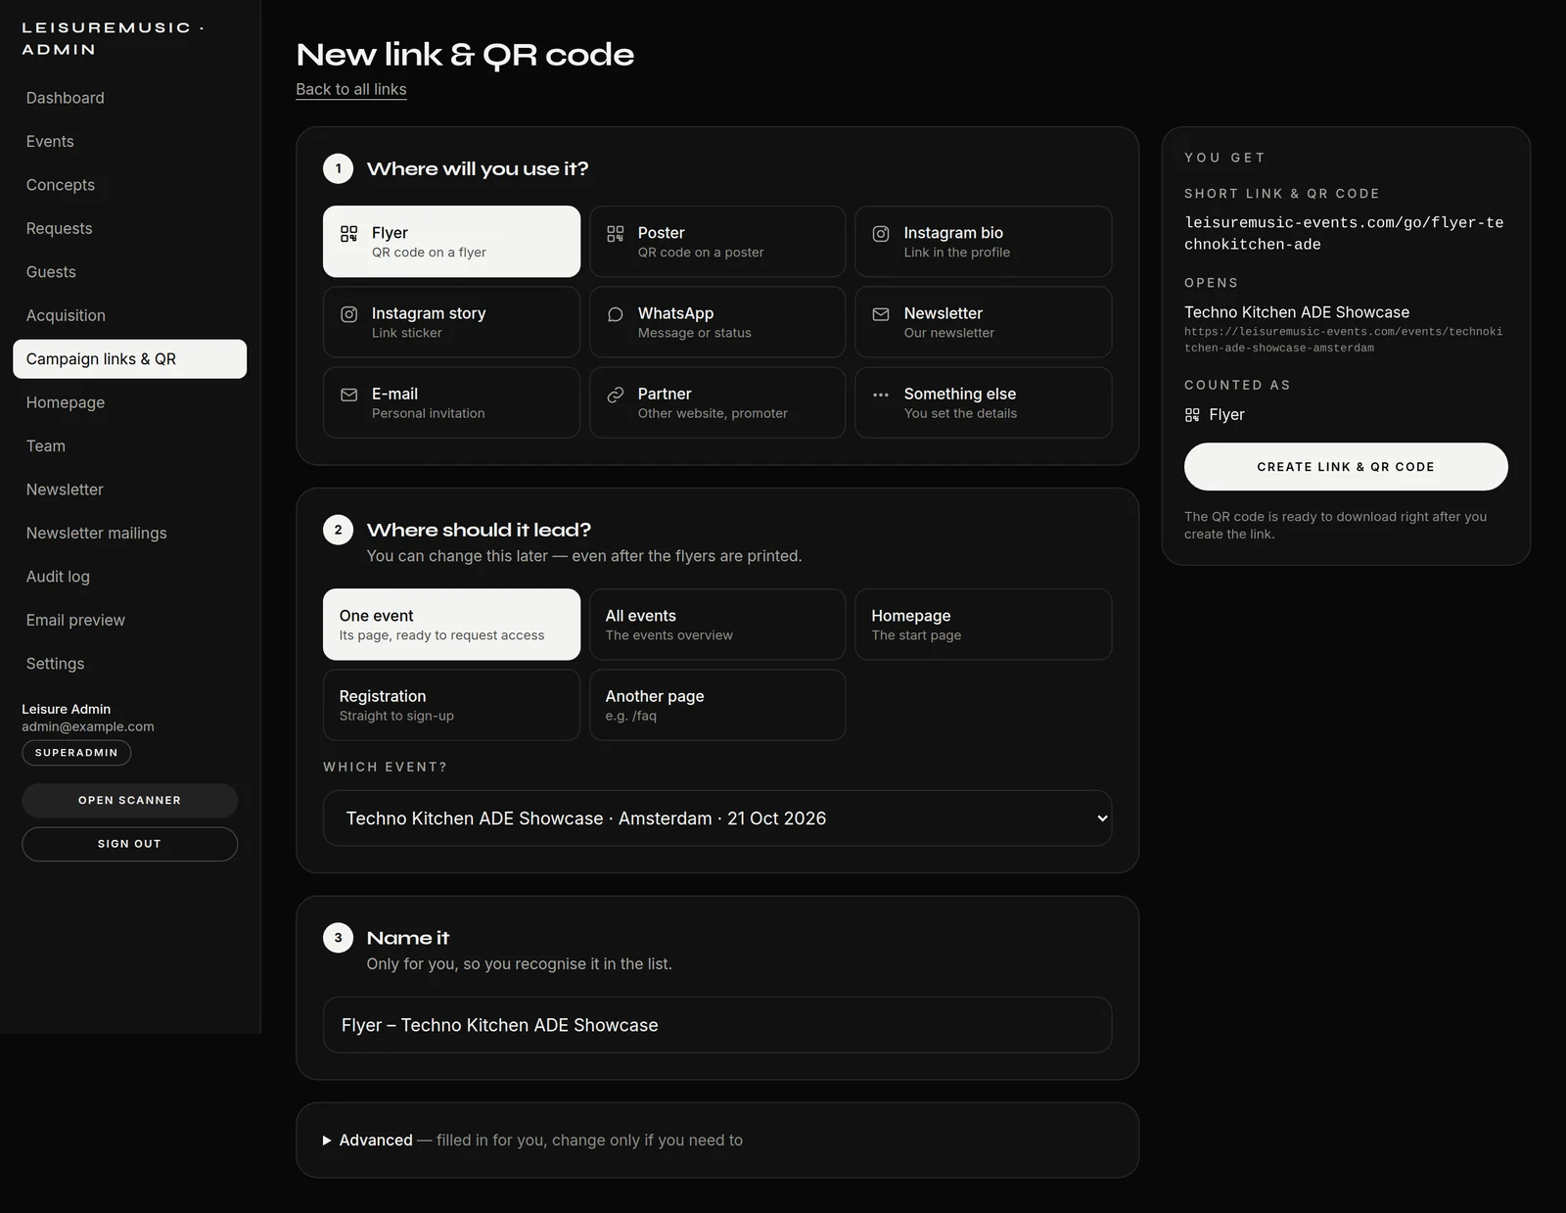
Task: Click Create Link & QR Code button
Action: [x=1346, y=467]
